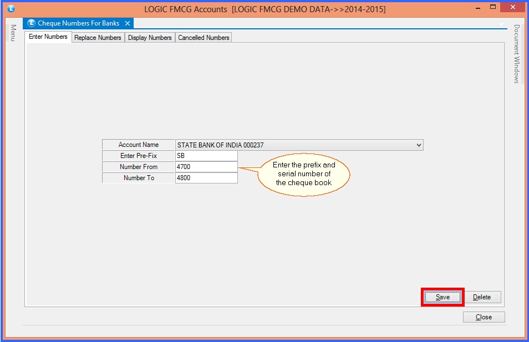Expand the Account Name dropdown arrow
The width and height of the screenshot is (529, 342).
click(419, 145)
